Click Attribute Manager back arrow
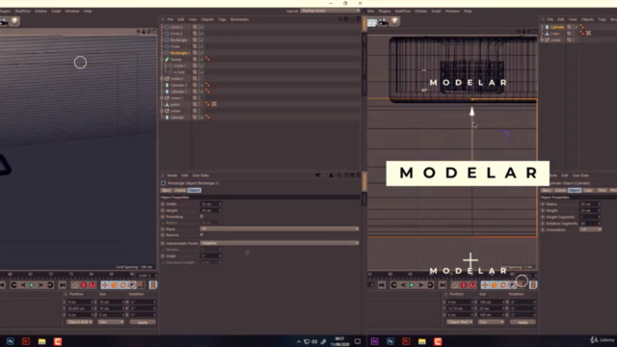617x347 pixels. 317,175
